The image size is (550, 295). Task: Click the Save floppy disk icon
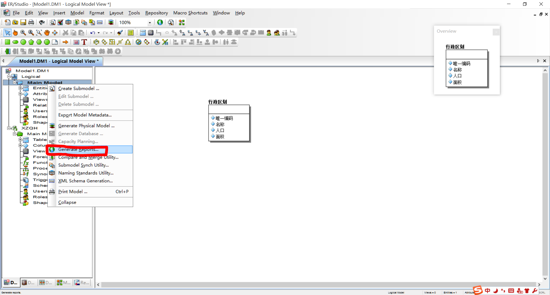(x=23, y=22)
